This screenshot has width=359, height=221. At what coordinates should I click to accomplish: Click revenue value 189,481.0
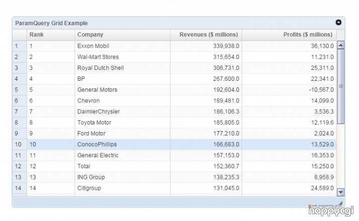click(226, 101)
